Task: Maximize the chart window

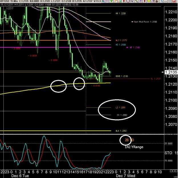Action: tap(170, 1)
